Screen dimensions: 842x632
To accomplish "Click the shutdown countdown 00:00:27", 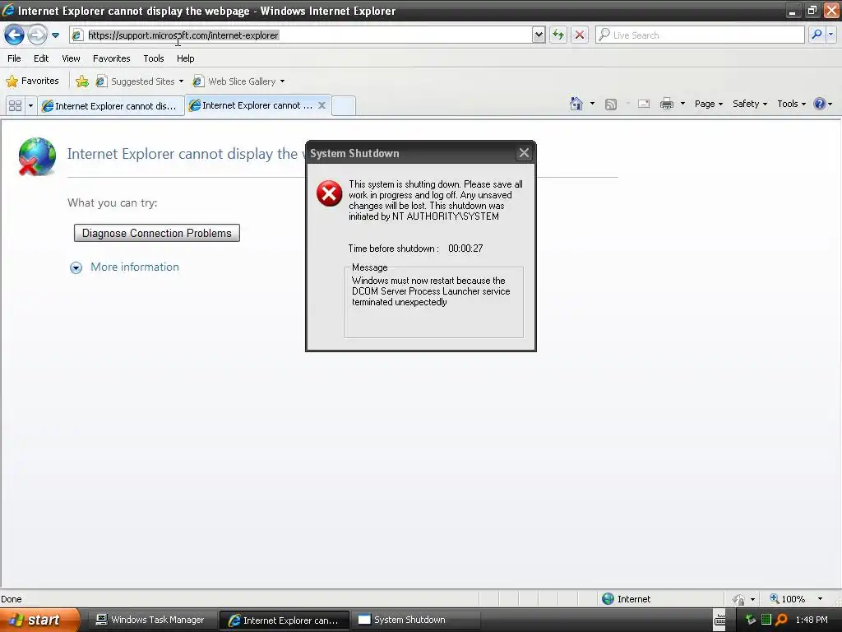I will [465, 249].
